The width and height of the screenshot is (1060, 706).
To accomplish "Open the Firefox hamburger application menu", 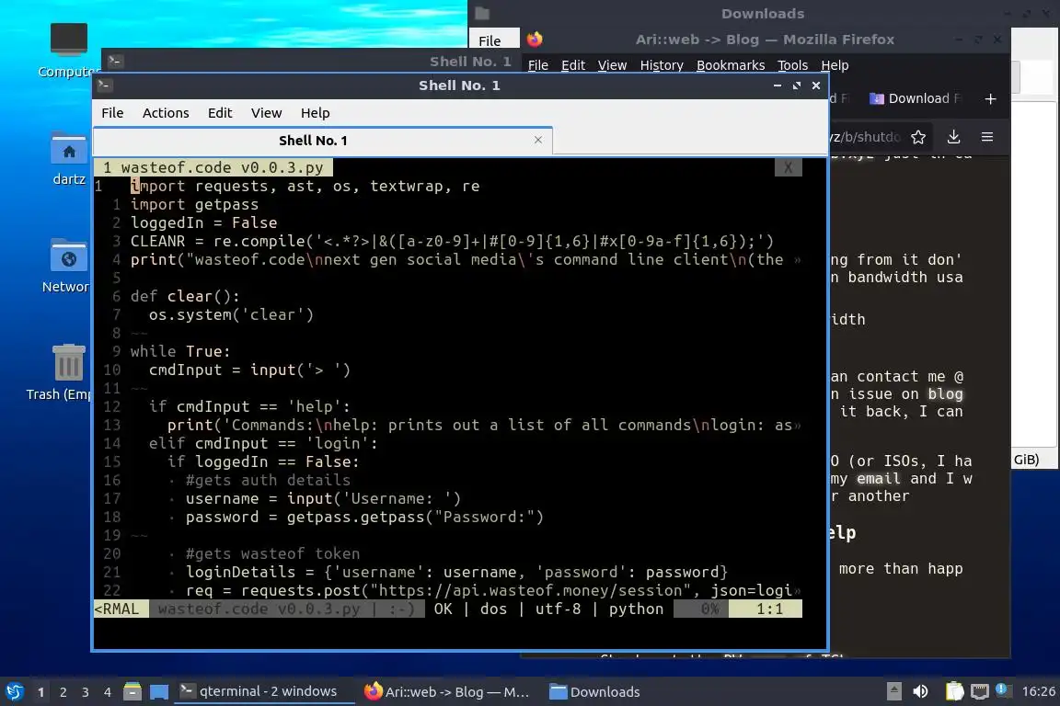I will tap(987, 137).
